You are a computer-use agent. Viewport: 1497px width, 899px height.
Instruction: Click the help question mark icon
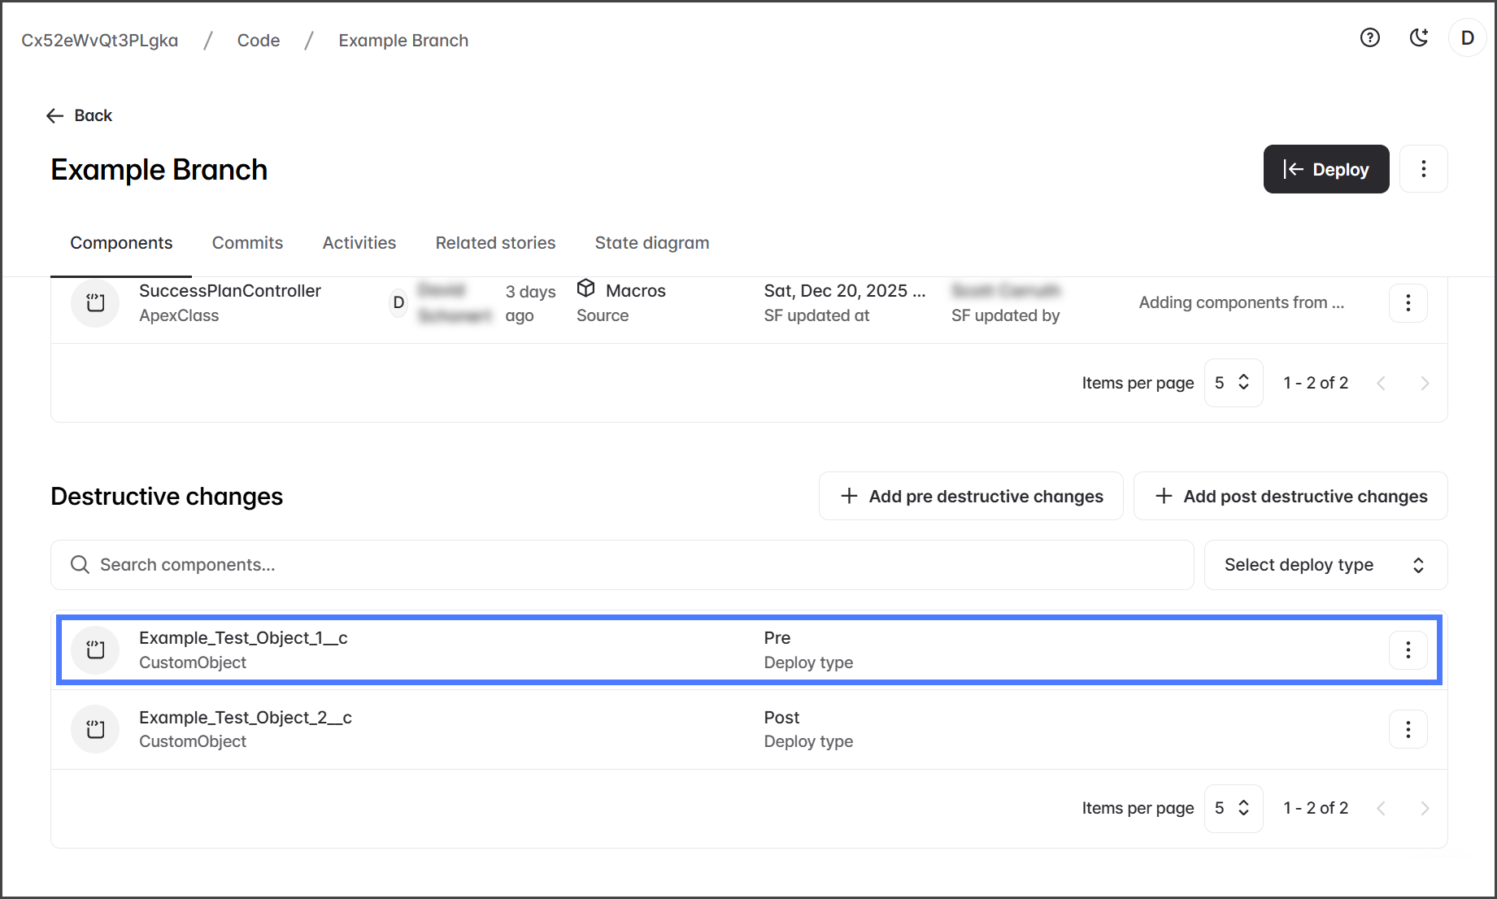pyautogui.click(x=1369, y=38)
